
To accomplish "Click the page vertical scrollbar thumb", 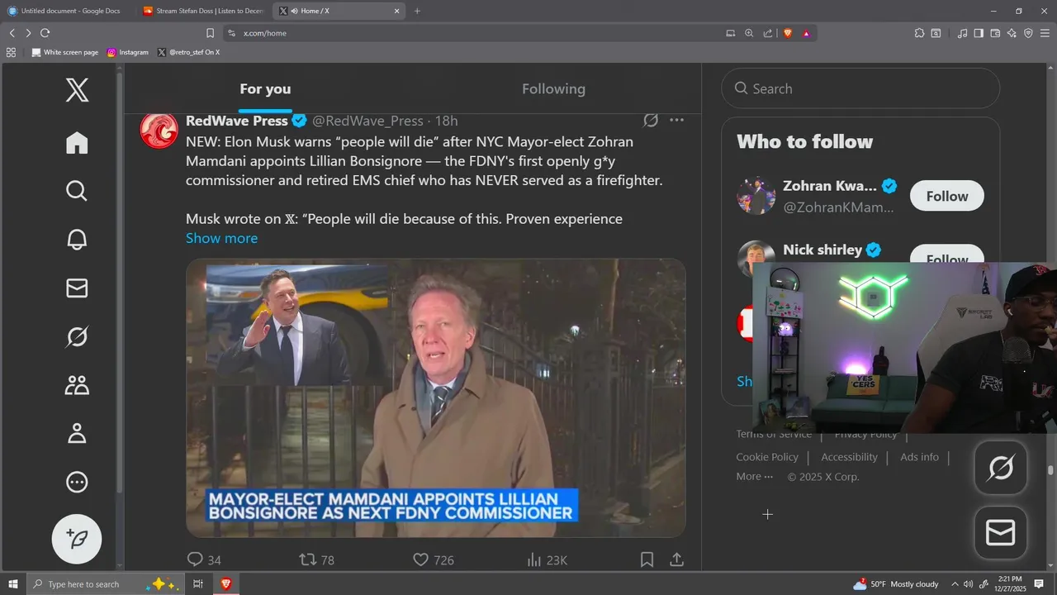I will click(x=1050, y=471).
